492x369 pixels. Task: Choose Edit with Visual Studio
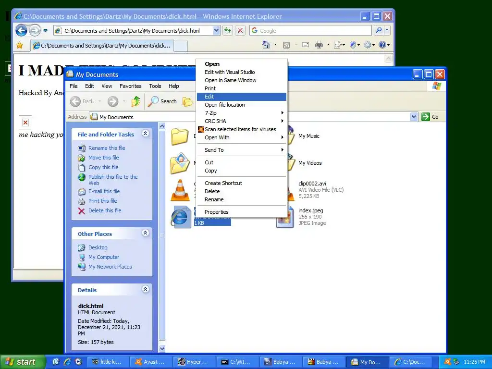(x=241, y=72)
